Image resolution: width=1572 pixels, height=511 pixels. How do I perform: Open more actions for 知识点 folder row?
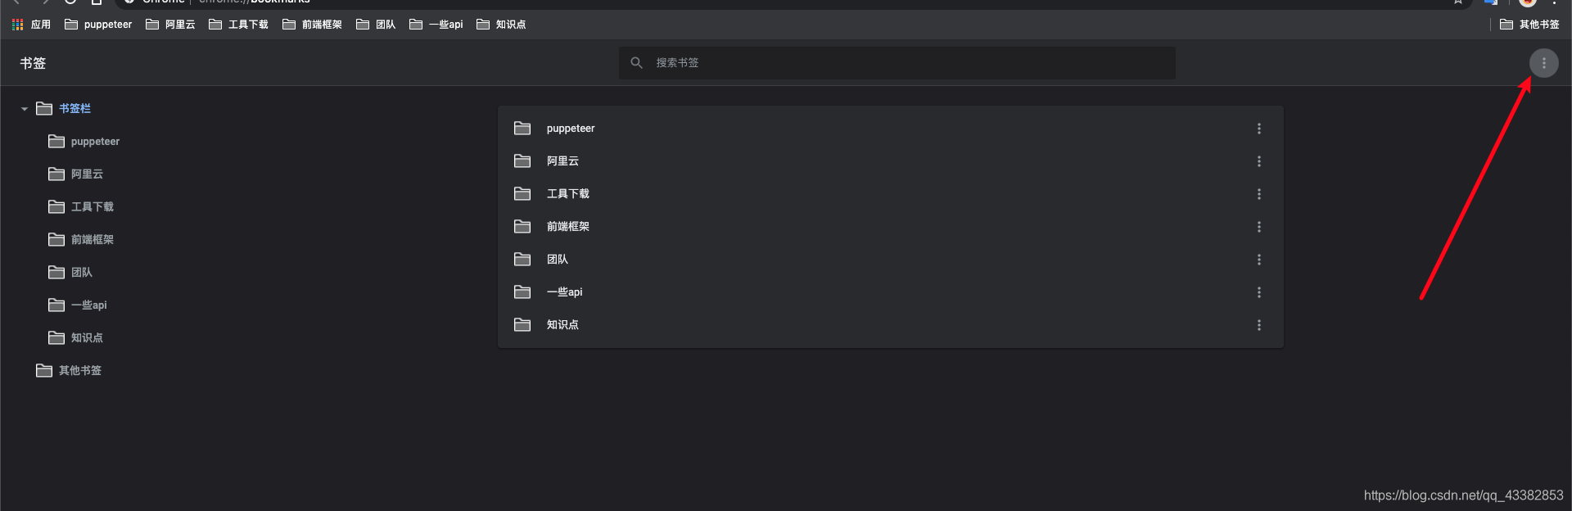pos(1259,325)
